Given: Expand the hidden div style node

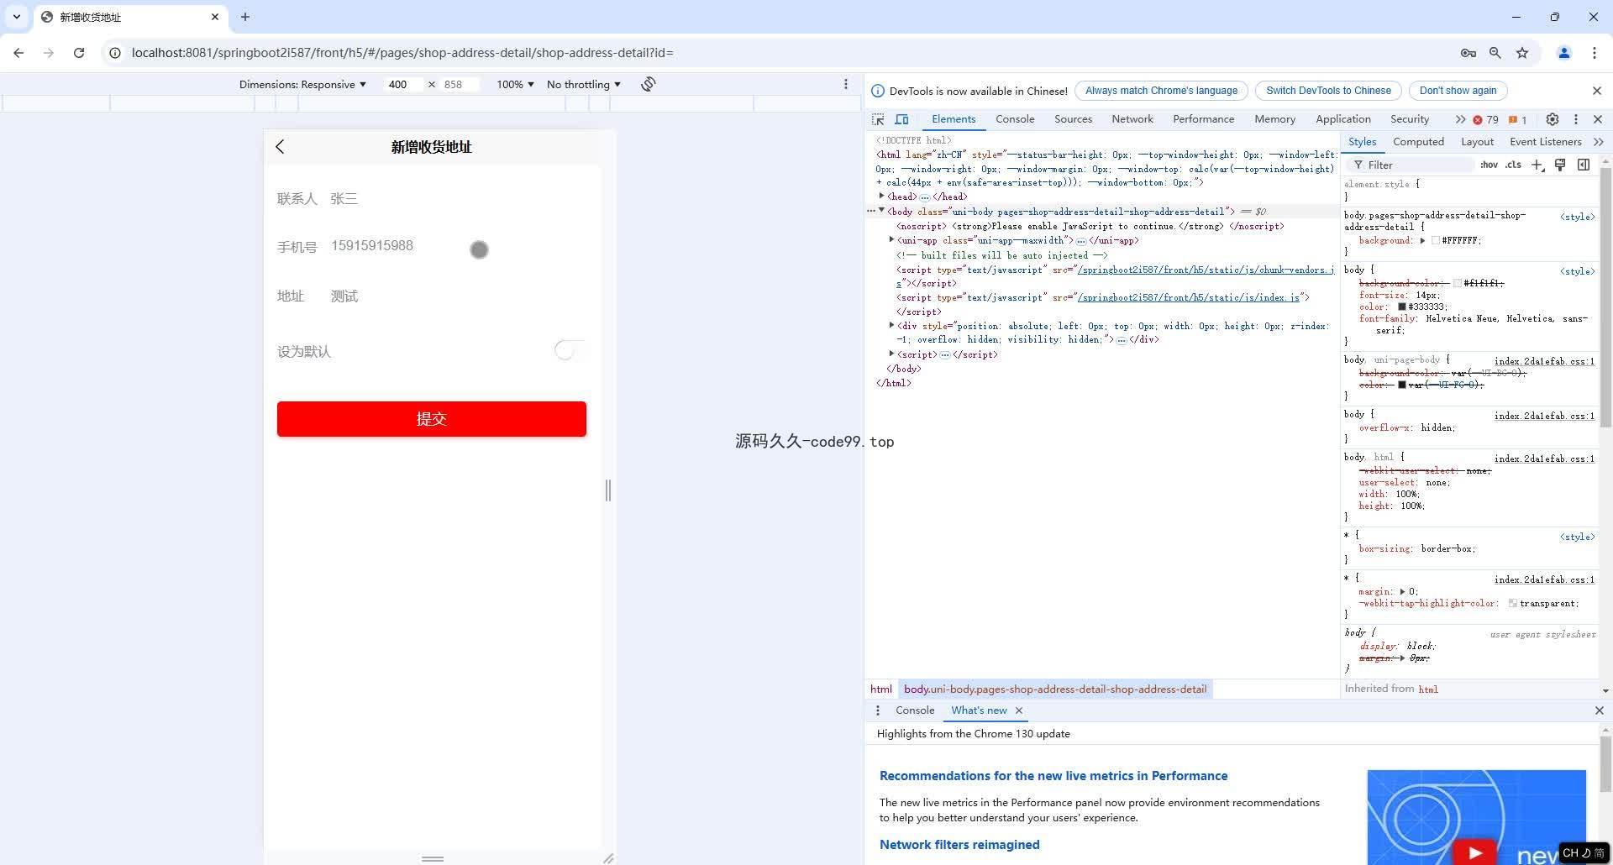Looking at the screenshot, I should point(891,325).
